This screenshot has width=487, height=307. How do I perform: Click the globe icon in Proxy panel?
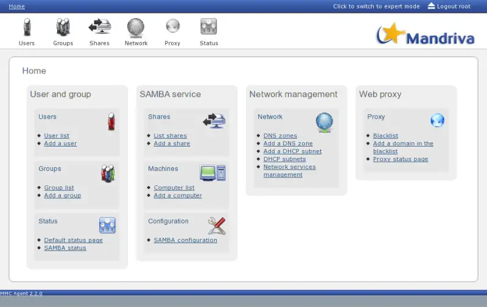437,120
